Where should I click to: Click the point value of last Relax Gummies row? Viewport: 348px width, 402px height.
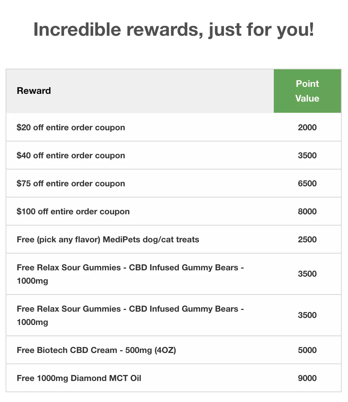pos(307,315)
